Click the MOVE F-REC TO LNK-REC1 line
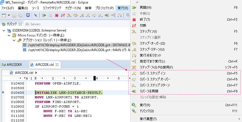 [x=68, y=115]
